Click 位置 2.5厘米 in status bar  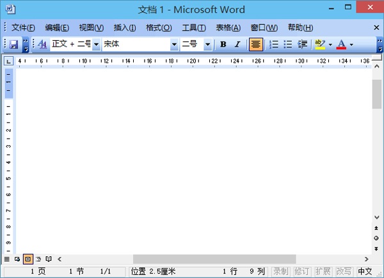(153, 272)
